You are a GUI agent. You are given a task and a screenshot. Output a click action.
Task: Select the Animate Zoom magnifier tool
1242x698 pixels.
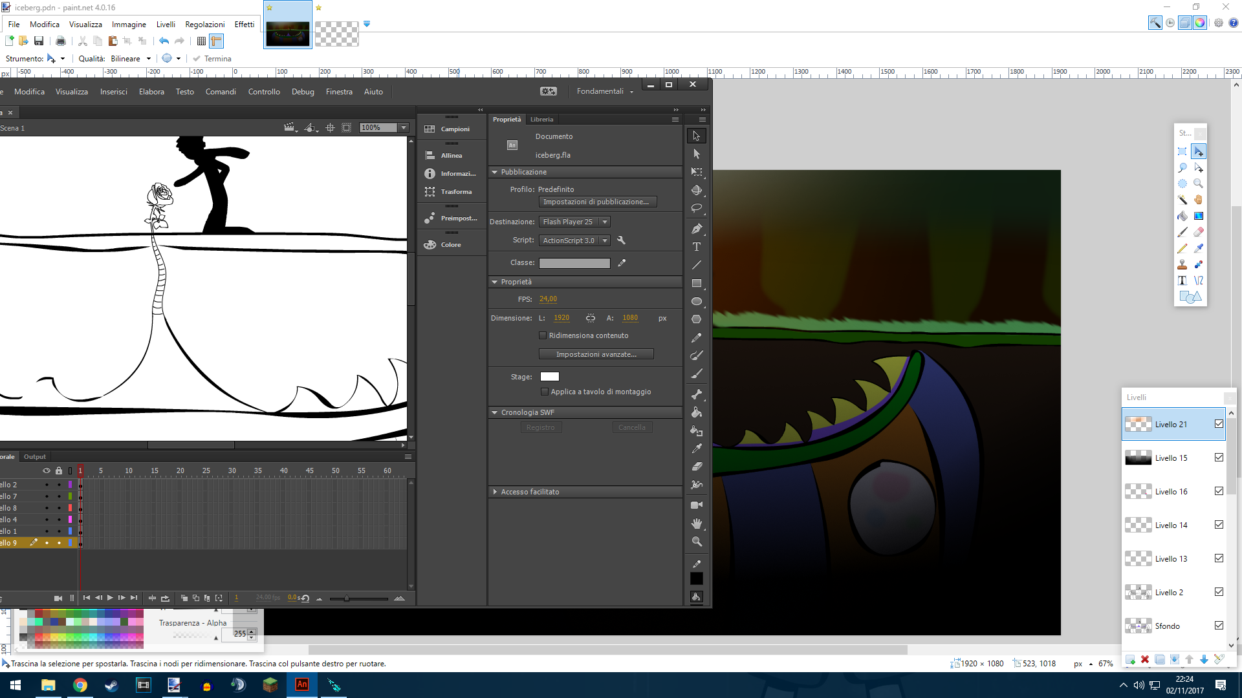pyautogui.click(x=697, y=542)
